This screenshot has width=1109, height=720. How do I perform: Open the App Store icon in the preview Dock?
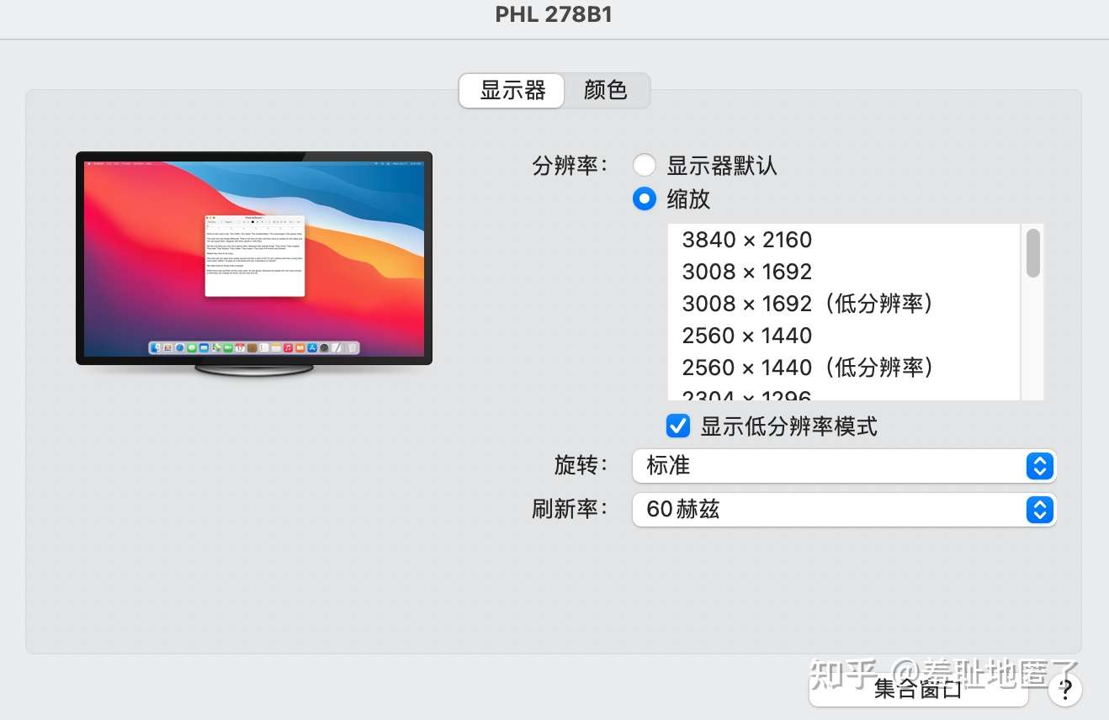point(313,347)
